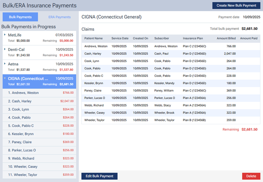Click the Amount Paid cell for Cook, Lynn
Screen dimensions: 263x182
coord(249,61)
